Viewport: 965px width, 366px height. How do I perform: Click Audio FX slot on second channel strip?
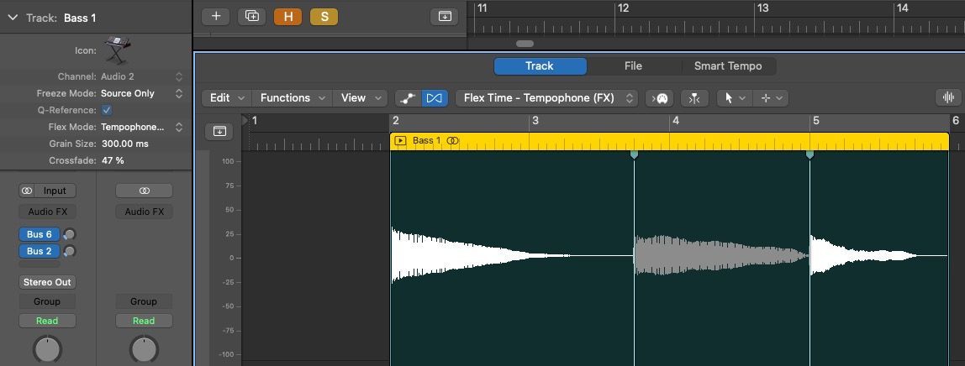click(x=144, y=212)
